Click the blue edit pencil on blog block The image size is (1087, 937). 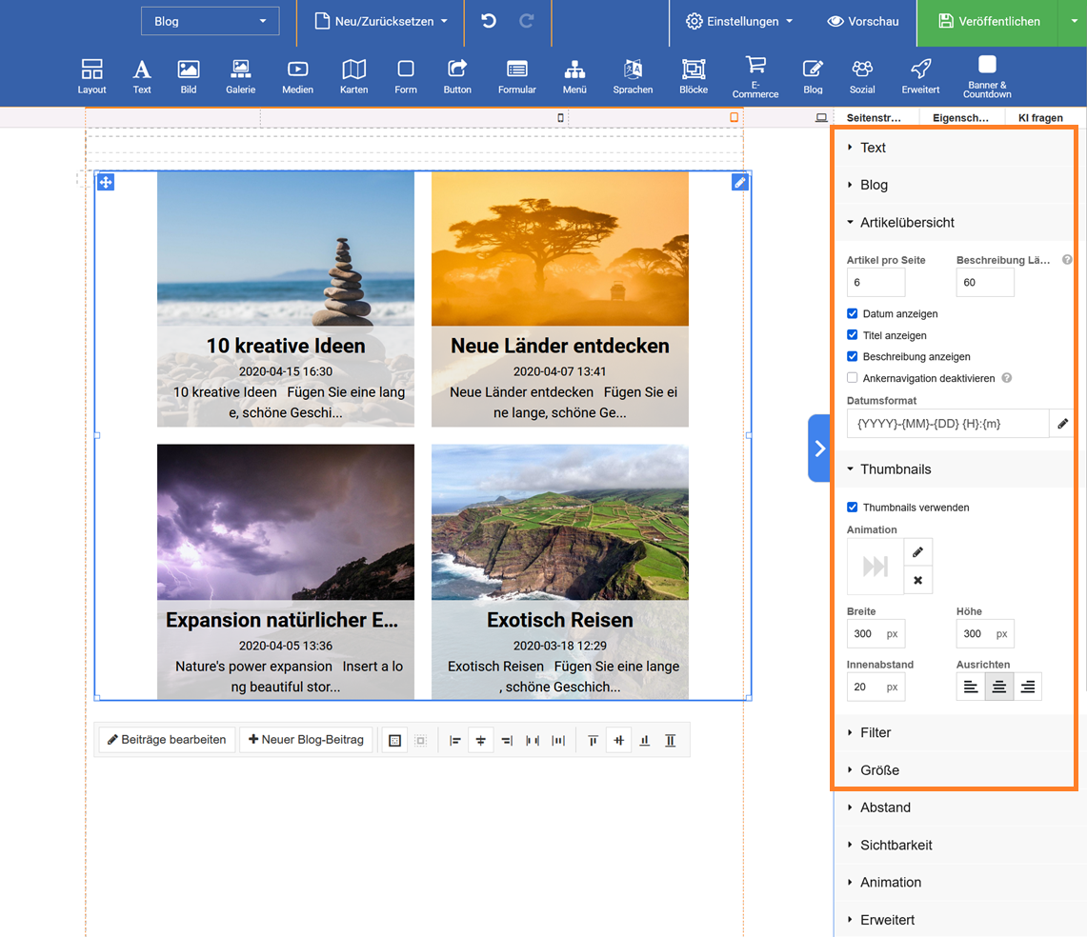pos(739,183)
